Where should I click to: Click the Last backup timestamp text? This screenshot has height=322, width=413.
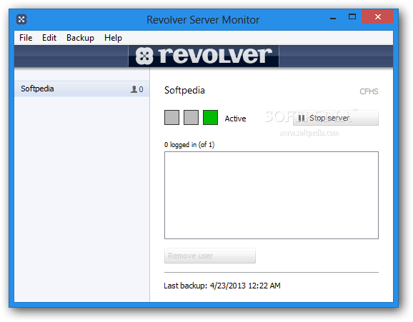click(x=222, y=286)
